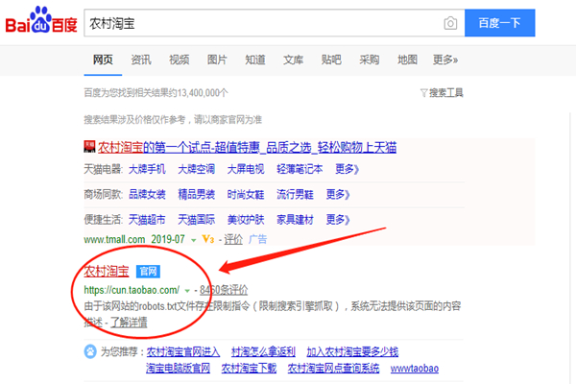
Task: Select the 网页 tab
Action: click(x=103, y=60)
